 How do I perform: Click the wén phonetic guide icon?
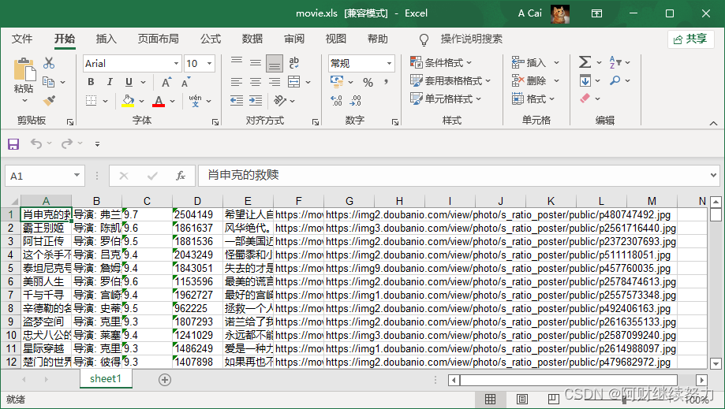coord(195,101)
